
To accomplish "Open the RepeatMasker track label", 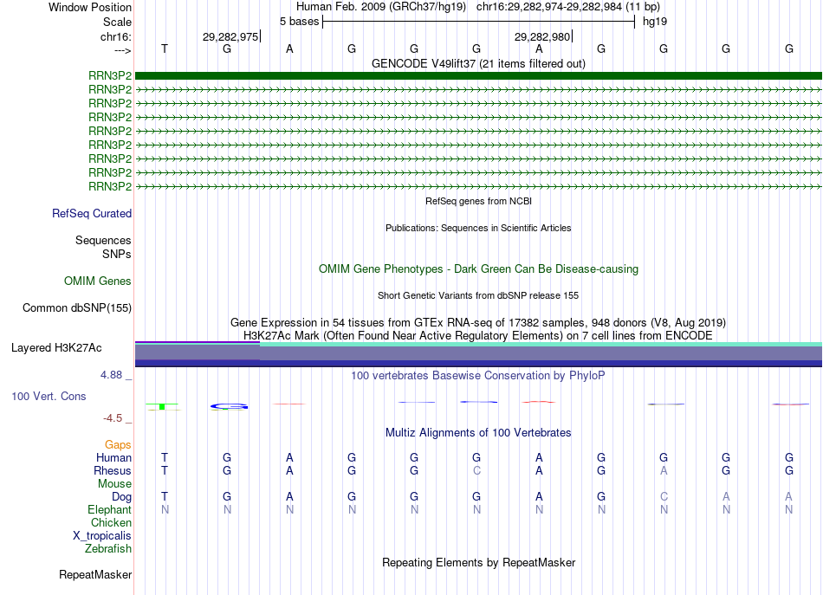I will tap(95, 575).
